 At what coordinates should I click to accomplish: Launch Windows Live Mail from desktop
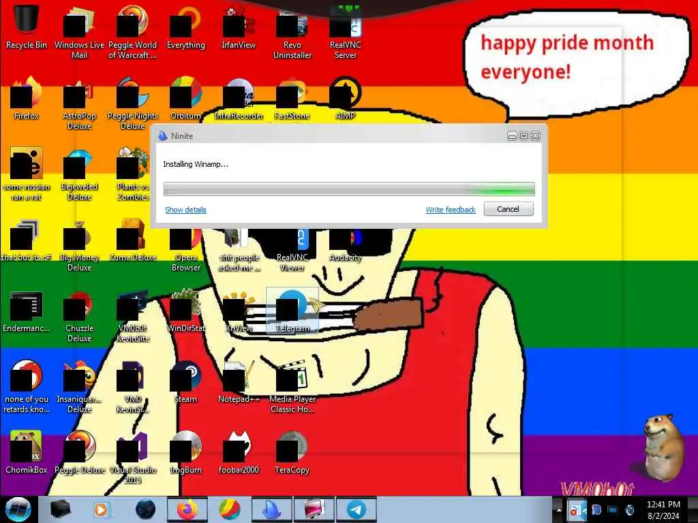point(79,31)
